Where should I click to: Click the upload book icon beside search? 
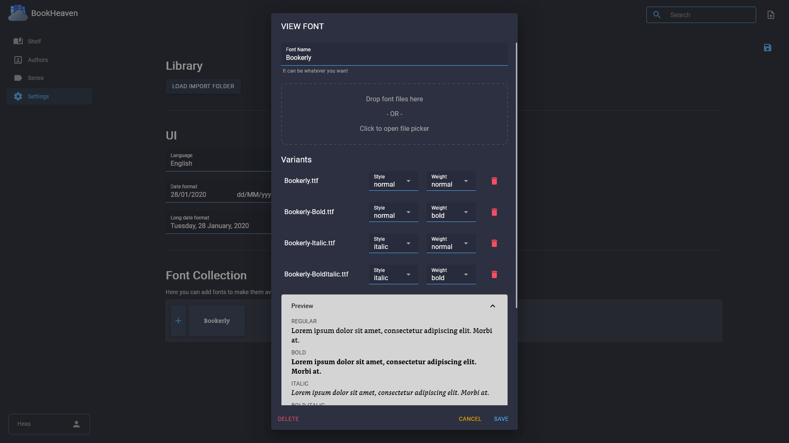pos(771,15)
